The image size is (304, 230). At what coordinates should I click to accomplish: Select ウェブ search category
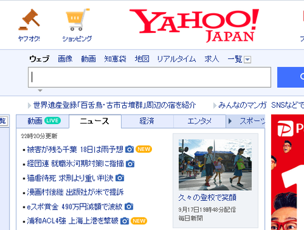[39, 59]
